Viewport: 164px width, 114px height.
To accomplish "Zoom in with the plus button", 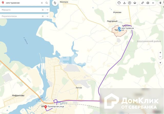I will pyautogui.click(x=160, y=53).
